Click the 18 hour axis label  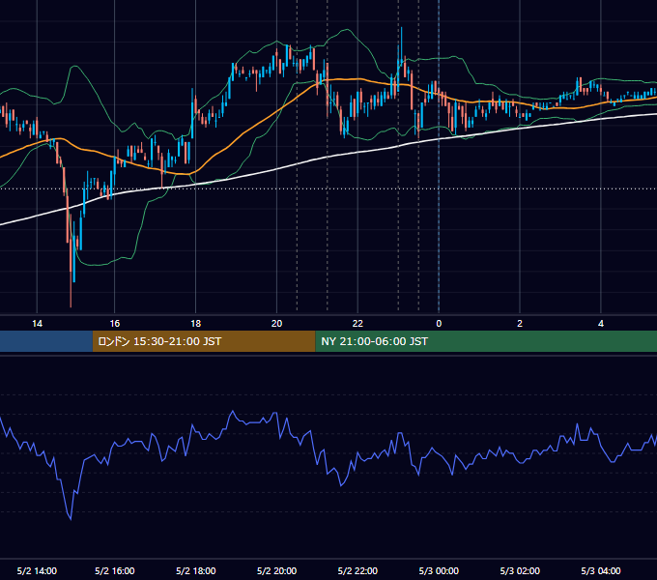pyautogui.click(x=196, y=324)
